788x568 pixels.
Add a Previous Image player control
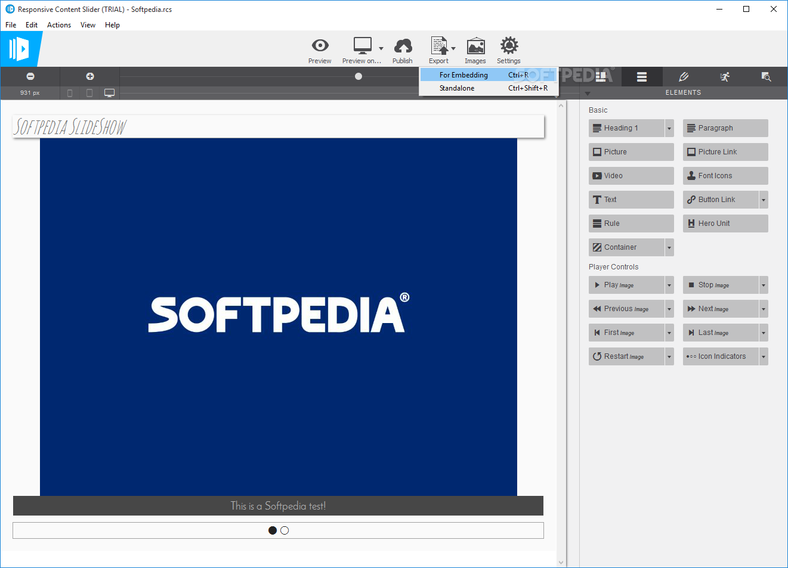click(626, 309)
